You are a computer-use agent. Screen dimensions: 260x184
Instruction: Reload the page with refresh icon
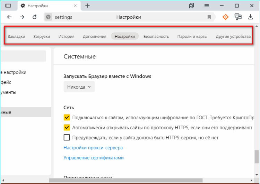[34, 17]
